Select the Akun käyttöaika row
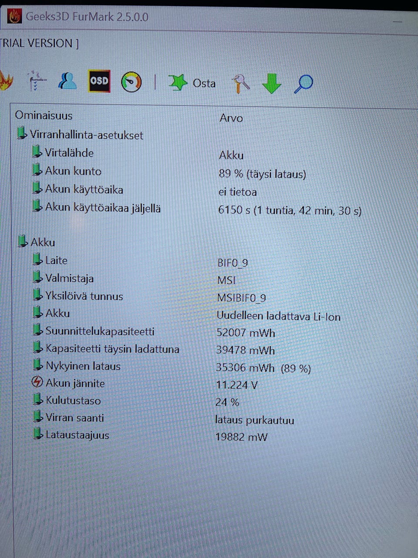The image size is (418, 558). pyautogui.click(x=84, y=190)
